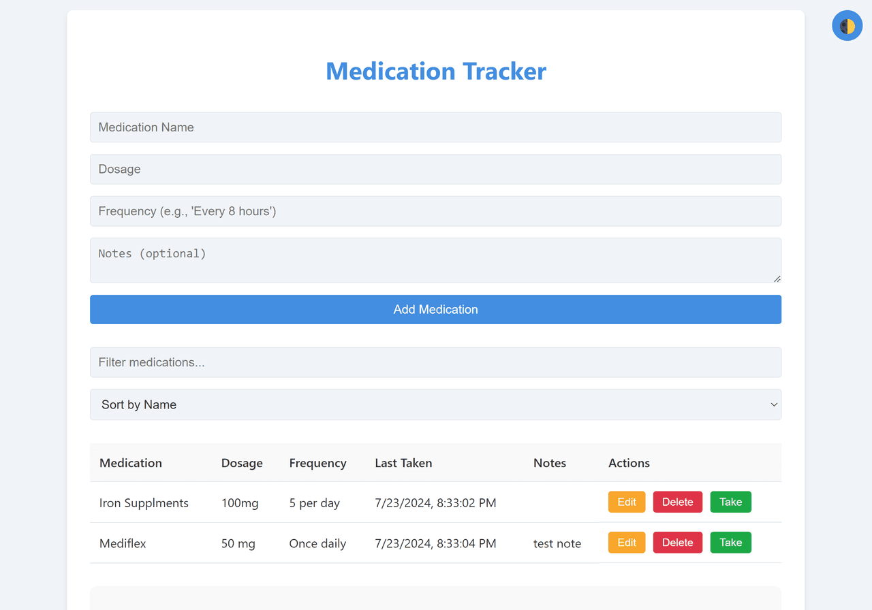Select the Mediflex name cell

123,543
